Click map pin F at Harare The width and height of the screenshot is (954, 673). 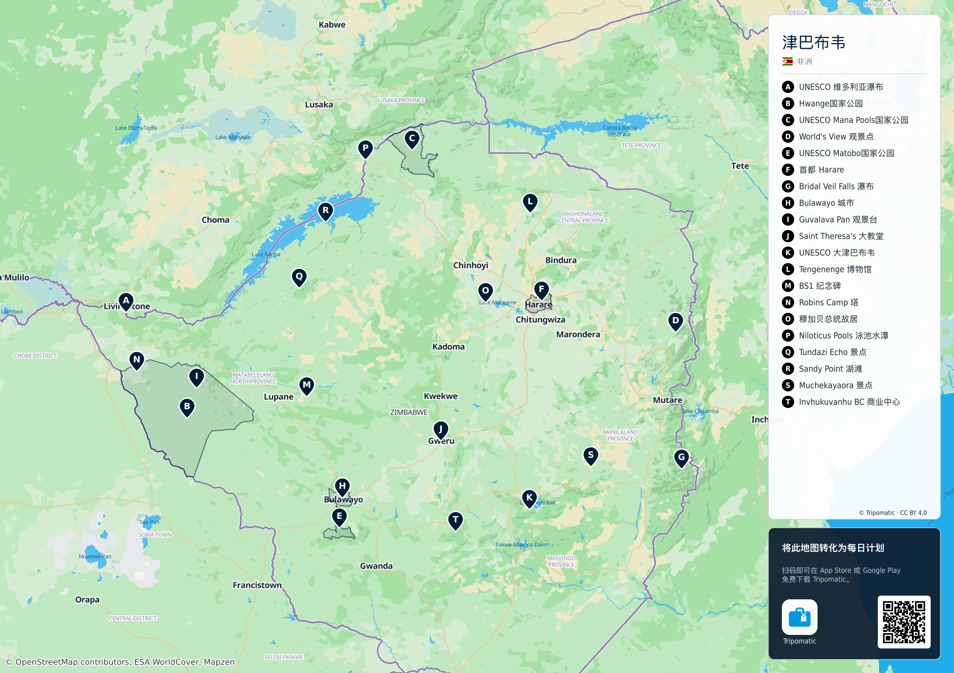pyautogui.click(x=542, y=290)
